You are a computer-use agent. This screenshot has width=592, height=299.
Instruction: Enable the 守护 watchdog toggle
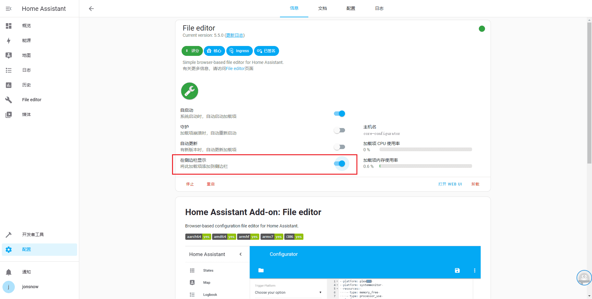pos(339,130)
